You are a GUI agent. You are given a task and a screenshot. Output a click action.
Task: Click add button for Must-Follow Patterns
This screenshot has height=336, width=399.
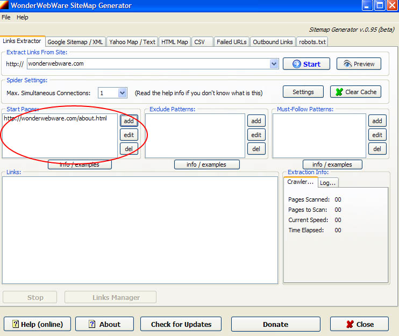click(x=377, y=121)
